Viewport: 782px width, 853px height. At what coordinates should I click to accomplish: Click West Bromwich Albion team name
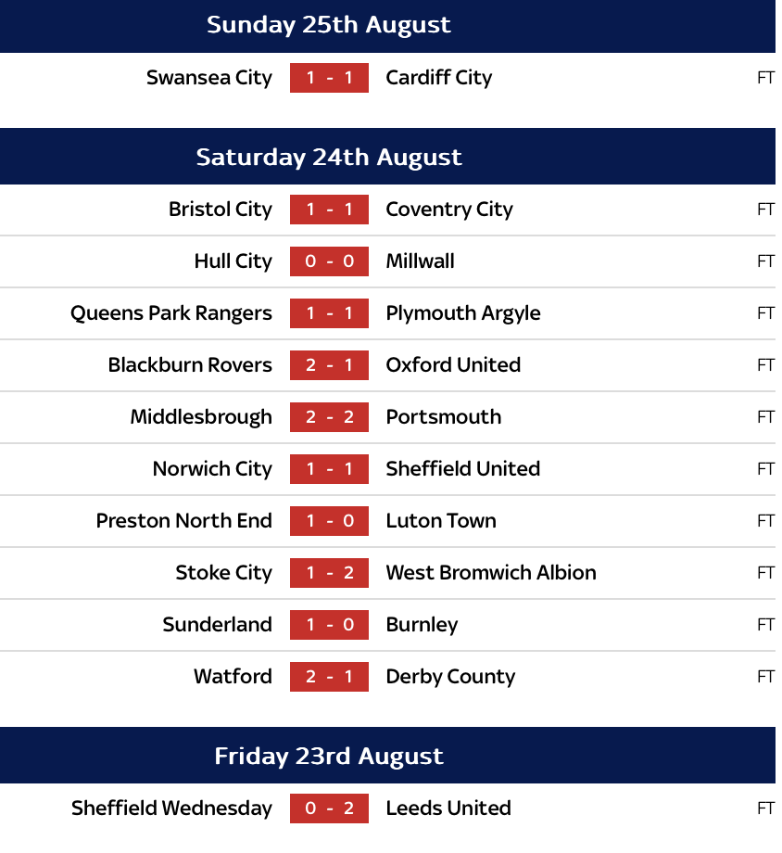[x=491, y=573]
